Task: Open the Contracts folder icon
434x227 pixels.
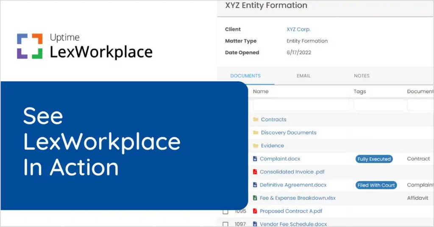Action: 256,119
